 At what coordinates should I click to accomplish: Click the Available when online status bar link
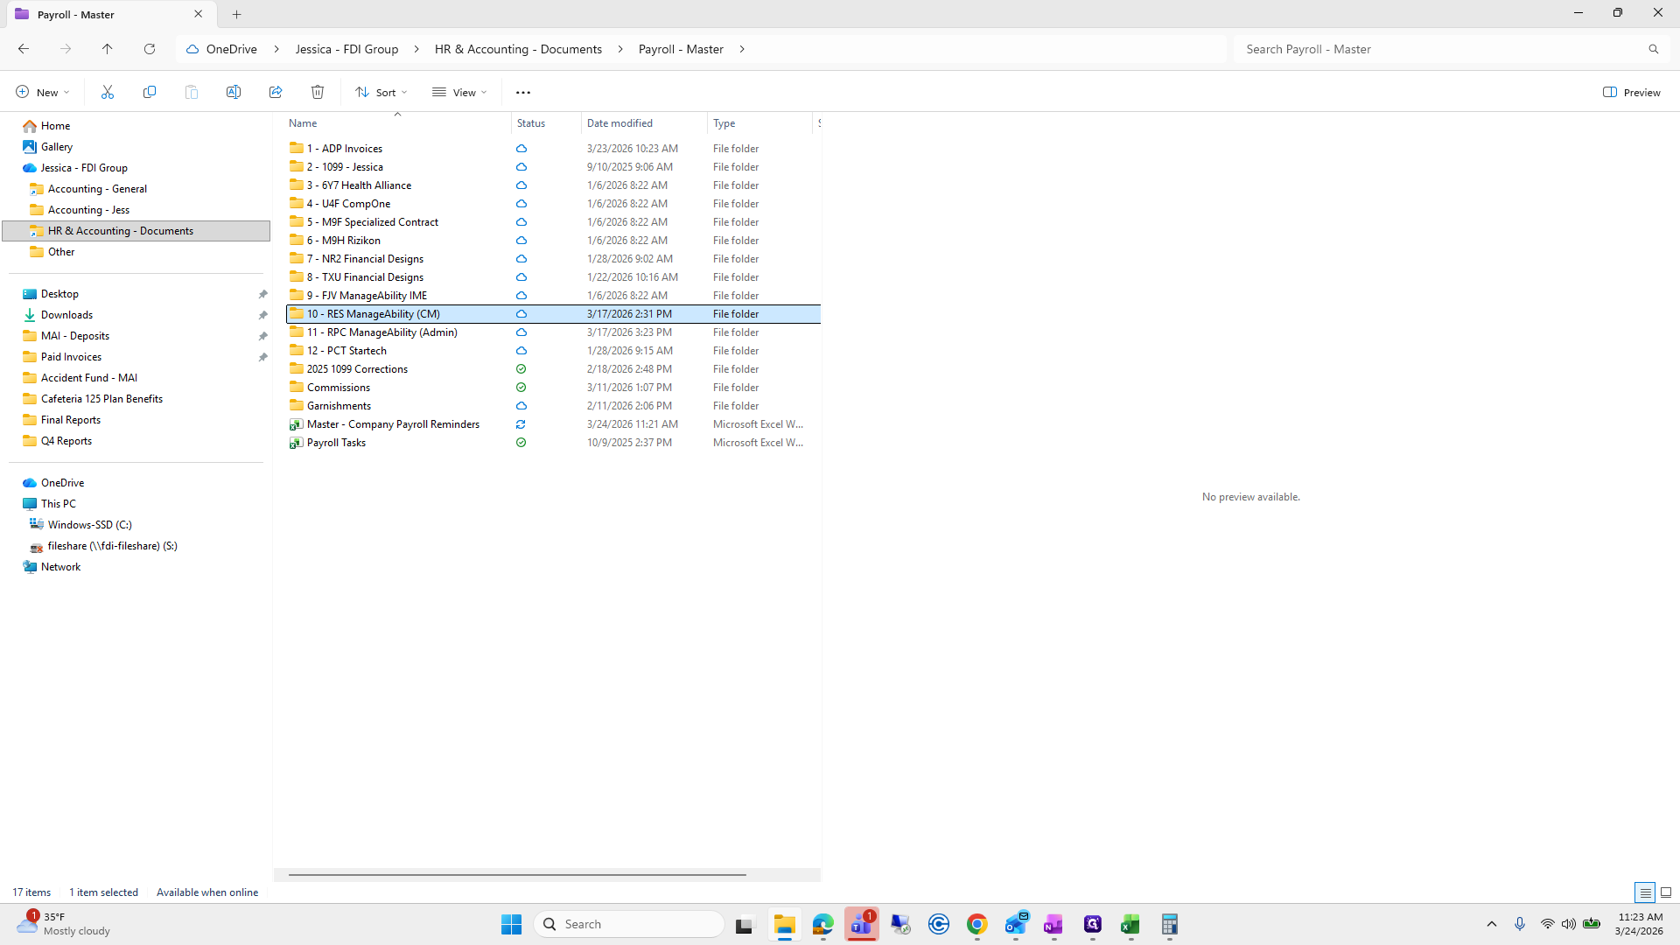coord(207,892)
